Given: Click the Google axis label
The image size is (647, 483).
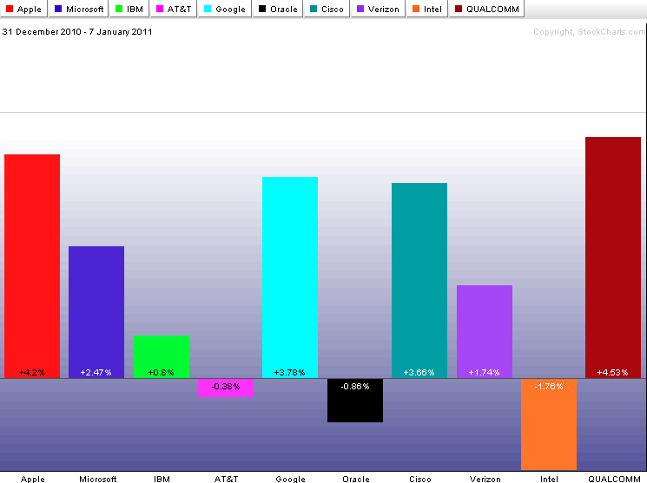Looking at the screenshot, I should point(290,479).
